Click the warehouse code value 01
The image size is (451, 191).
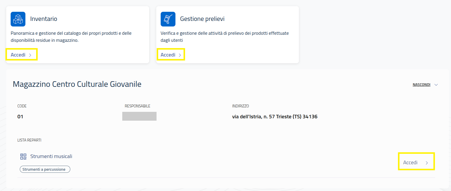pos(20,117)
